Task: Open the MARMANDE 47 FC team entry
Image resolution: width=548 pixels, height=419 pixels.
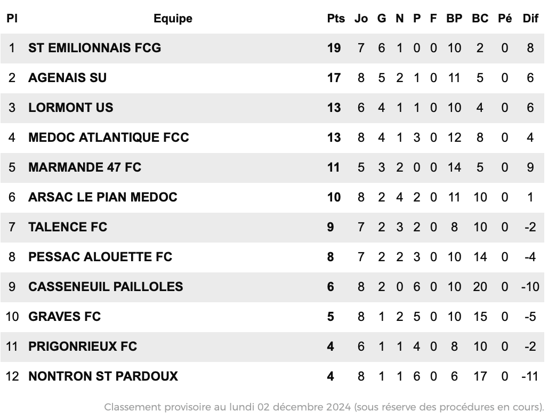Action: tap(85, 167)
